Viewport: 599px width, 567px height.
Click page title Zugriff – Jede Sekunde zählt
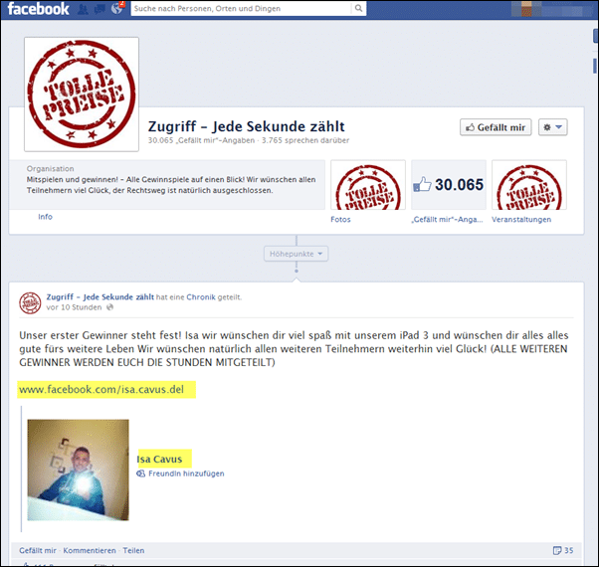click(x=247, y=126)
